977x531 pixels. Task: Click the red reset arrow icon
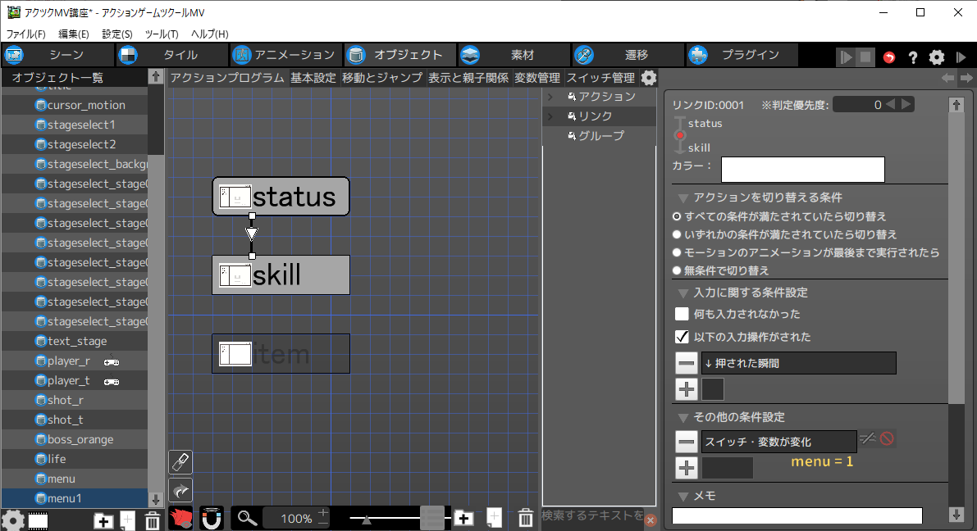889,57
